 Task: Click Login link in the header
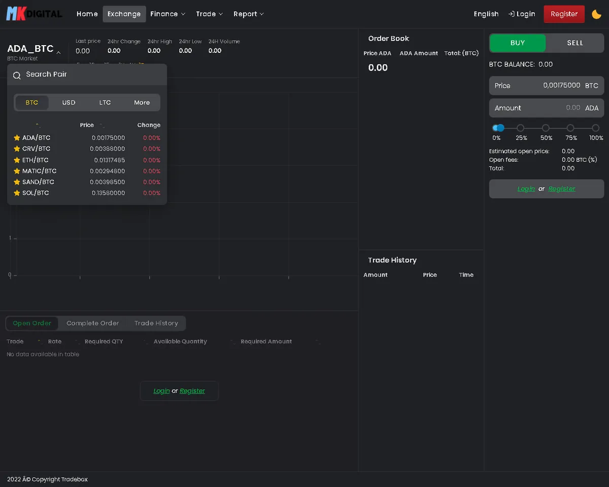pos(522,14)
